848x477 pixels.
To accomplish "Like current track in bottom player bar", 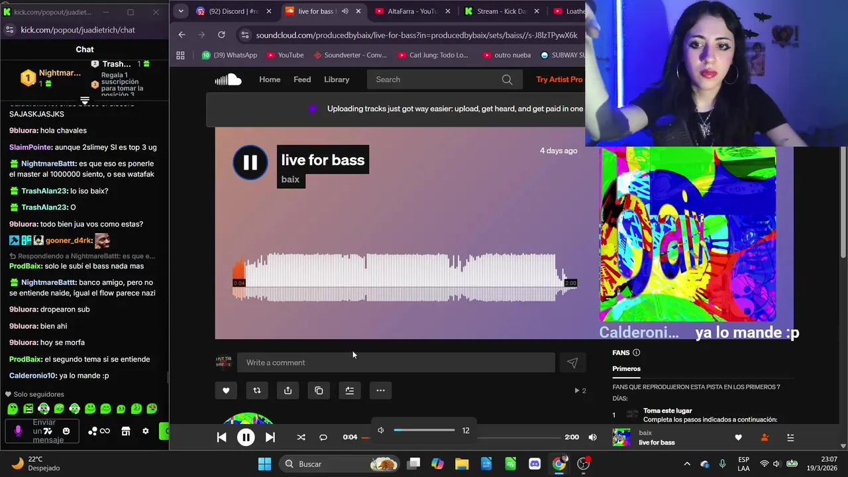I will point(738,437).
